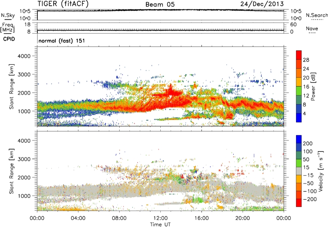Click the "-50" label on Velocity colorbar
Image resolution: width=328 pixels, height=227 pixels.
click(x=309, y=183)
